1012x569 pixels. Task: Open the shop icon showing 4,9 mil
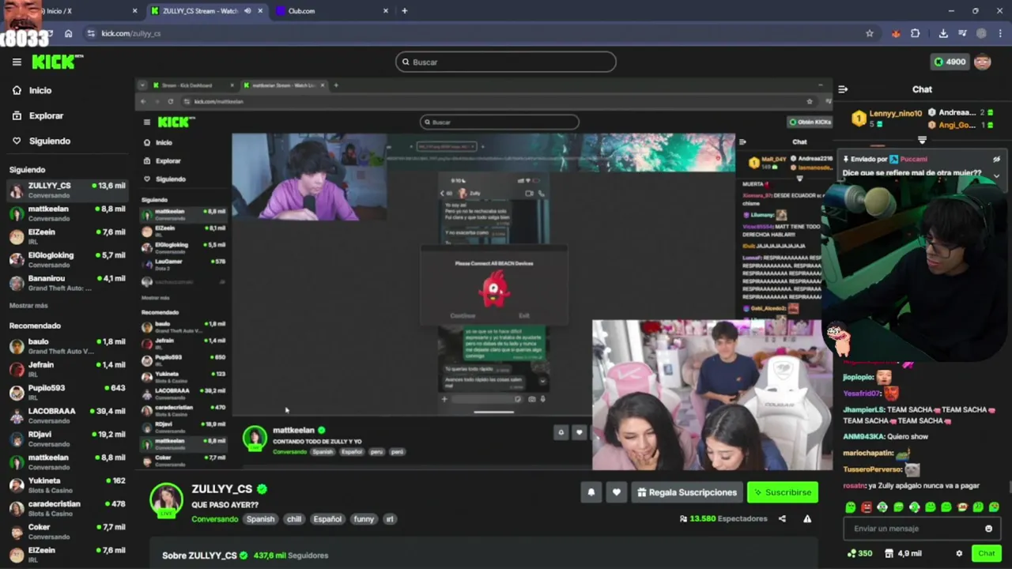(903, 553)
